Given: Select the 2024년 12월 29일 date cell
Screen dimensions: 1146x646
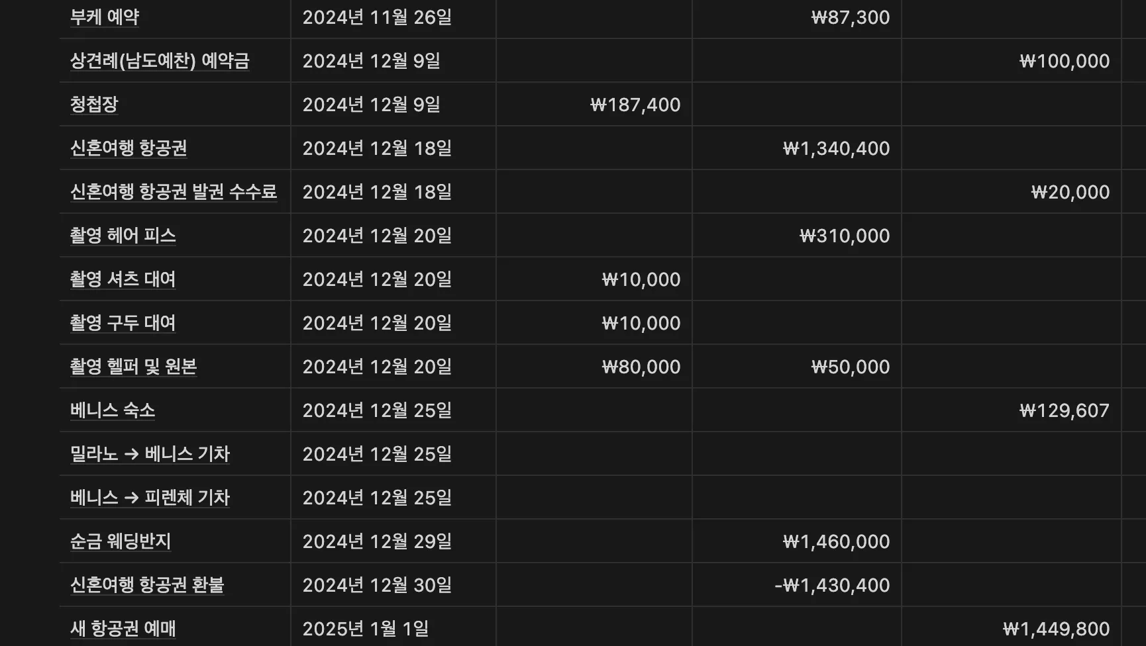Looking at the screenshot, I should (393, 541).
